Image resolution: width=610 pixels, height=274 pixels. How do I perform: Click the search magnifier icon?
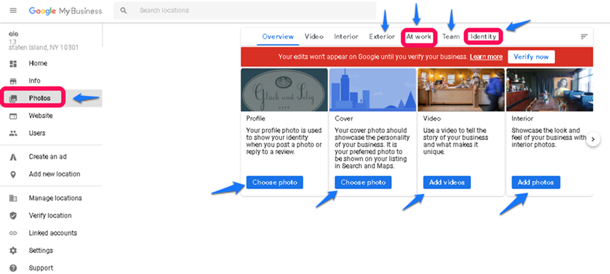click(x=124, y=10)
